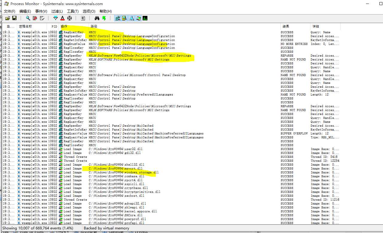Select the kernel.appcore.dll path entry
Image resolution: width=383 pixels, height=233 pixels.
[x=123, y=211]
